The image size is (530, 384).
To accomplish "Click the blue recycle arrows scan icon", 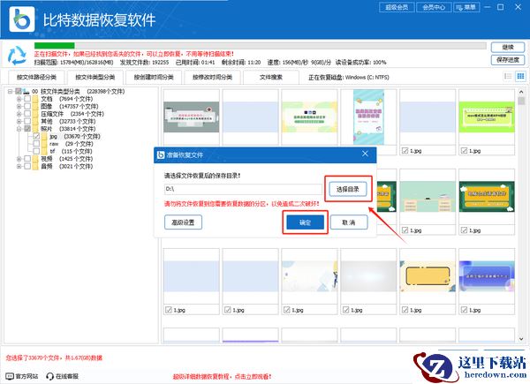I will [x=17, y=56].
